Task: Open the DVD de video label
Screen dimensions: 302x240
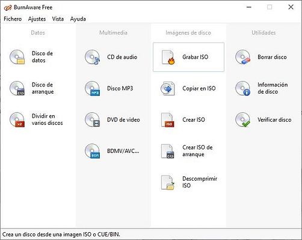Action: pos(123,119)
